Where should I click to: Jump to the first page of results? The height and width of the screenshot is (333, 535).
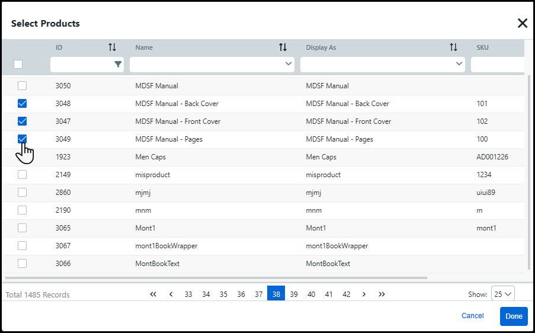point(153,294)
